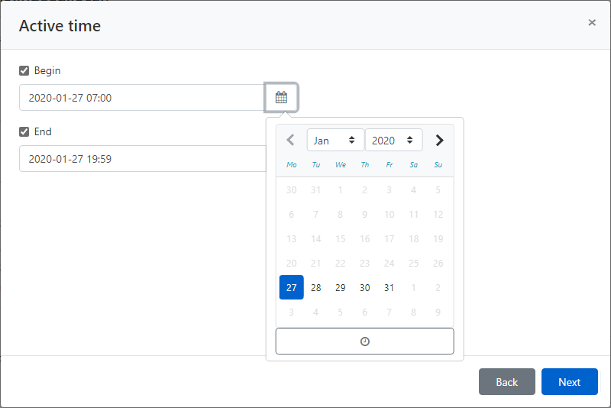Click the calendar icon beside Begin field
The height and width of the screenshot is (408, 611).
point(281,98)
